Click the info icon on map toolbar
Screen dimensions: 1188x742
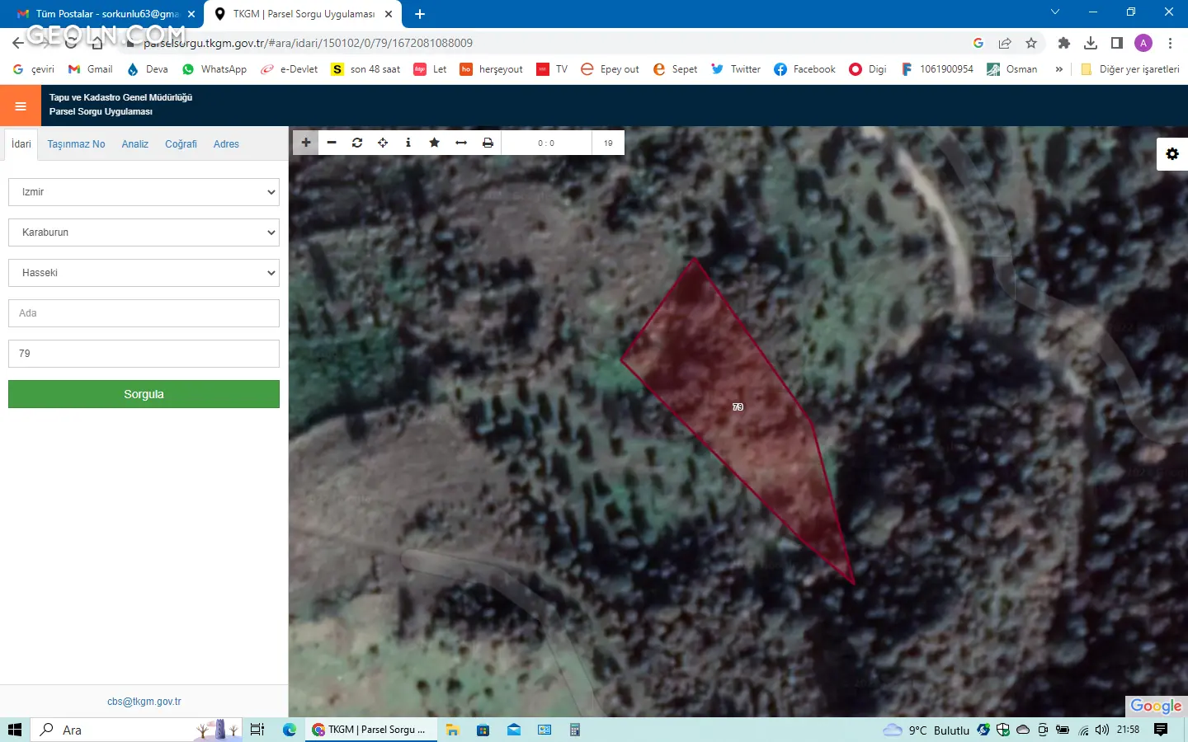[x=408, y=143]
